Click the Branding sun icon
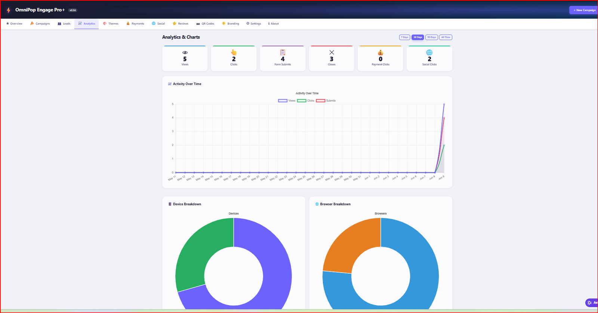The width and height of the screenshot is (598, 313). (224, 24)
